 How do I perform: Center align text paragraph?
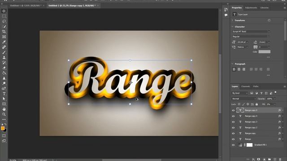click(239, 69)
